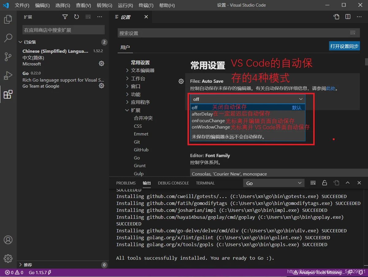368x277 pixels.
Task: Switch to the DEBUG CONSOLE tab
Action: (x=173, y=183)
